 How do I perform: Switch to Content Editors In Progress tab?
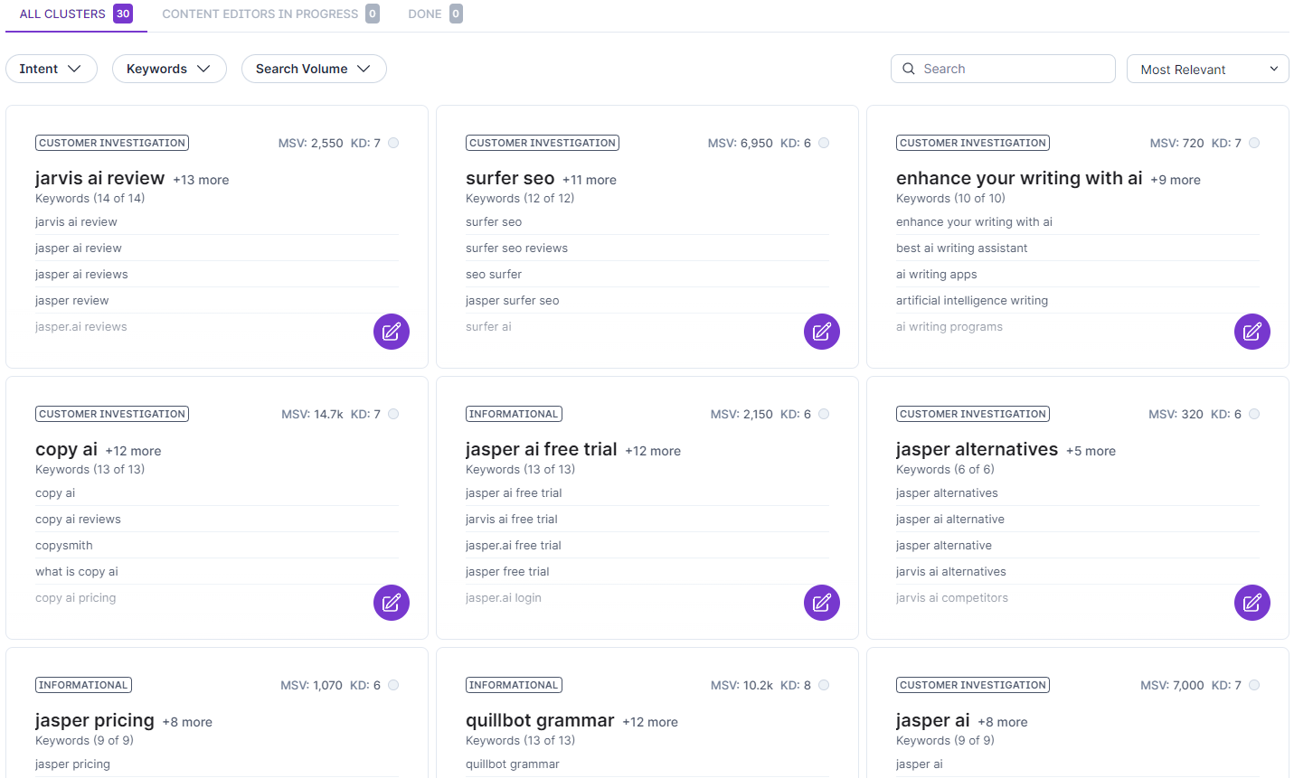click(270, 14)
